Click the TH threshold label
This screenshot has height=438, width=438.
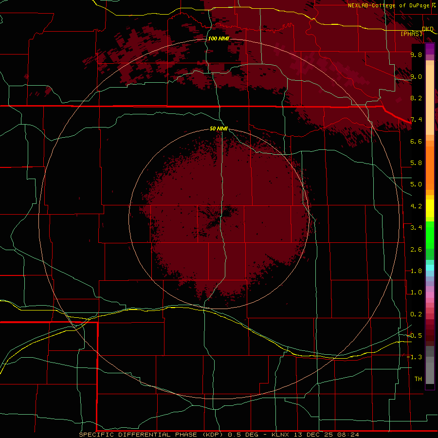pos(418,379)
